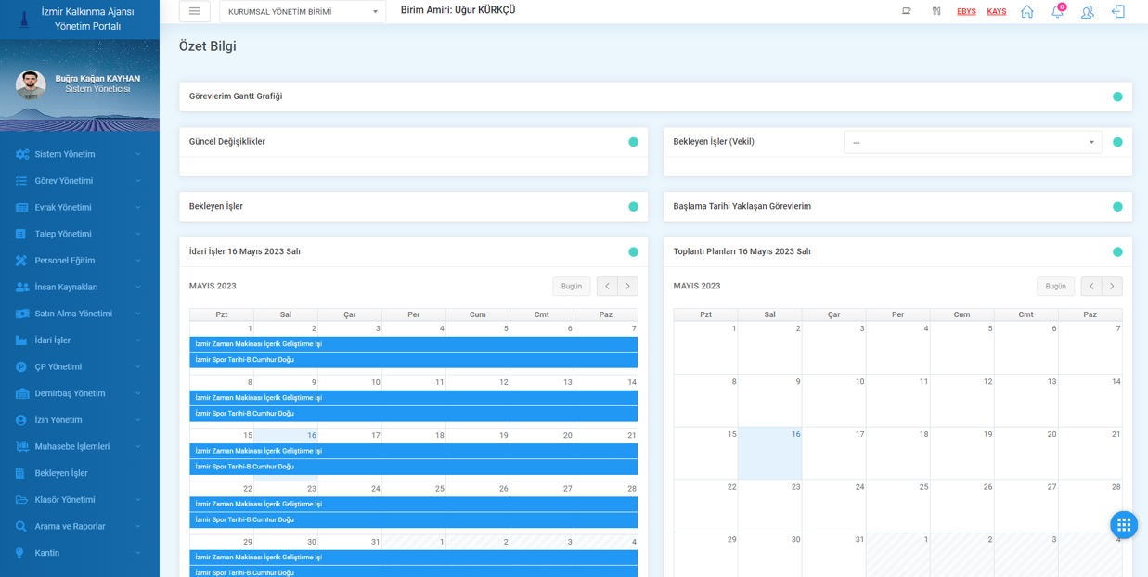Click the document icon beside Evrak Yönetimi

(21, 208)
